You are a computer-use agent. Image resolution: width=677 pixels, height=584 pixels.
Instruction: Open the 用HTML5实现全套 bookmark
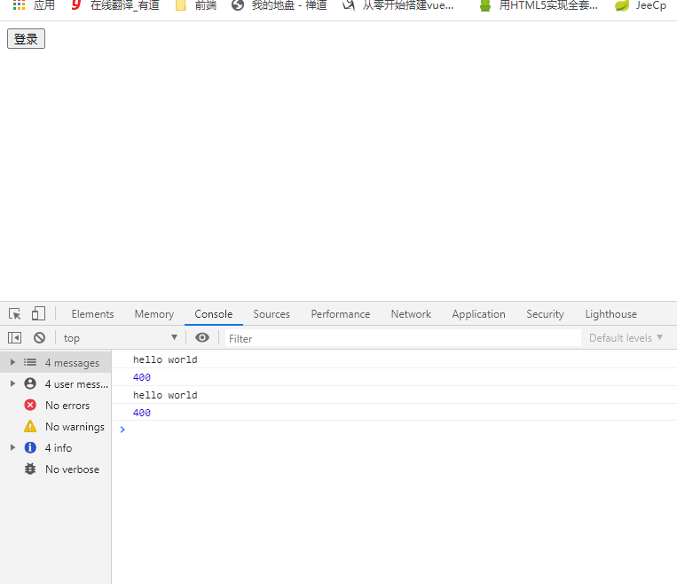point(539,5)
